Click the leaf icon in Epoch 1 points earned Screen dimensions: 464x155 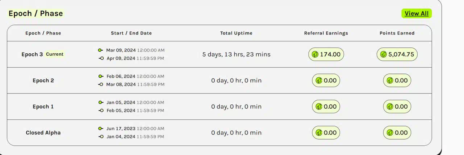pos(391,107)
